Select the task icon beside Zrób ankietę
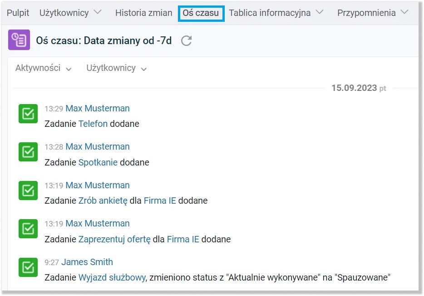Viewport: 424px width, 296px height. point(28,191)
